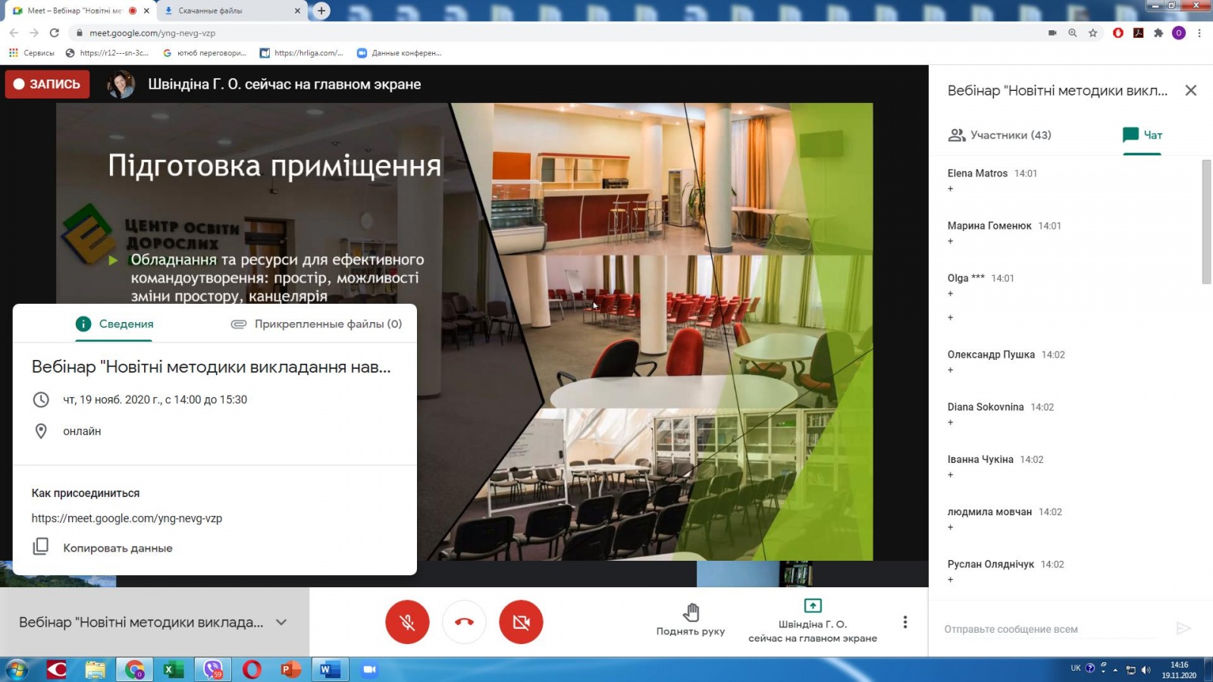Click the meet.google.com/yng-nevg-vzp link text

[x=127, y=518]
